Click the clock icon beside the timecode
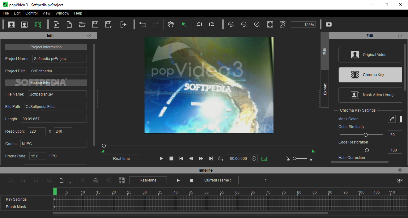This screenshot has height=218, width=408. coord(254,159)
